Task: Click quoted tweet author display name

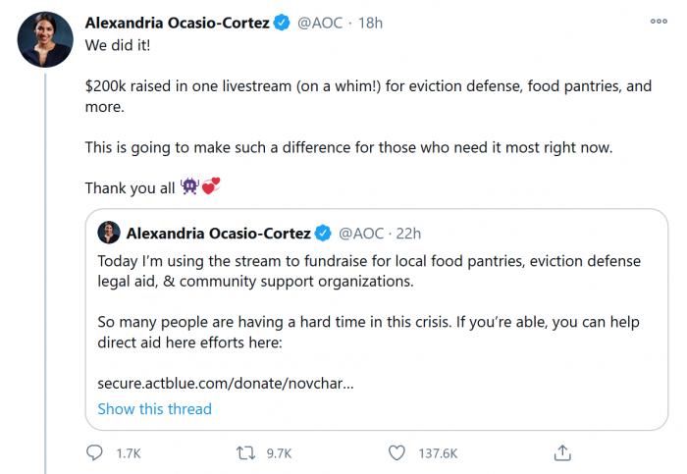Action: point(218,233)
